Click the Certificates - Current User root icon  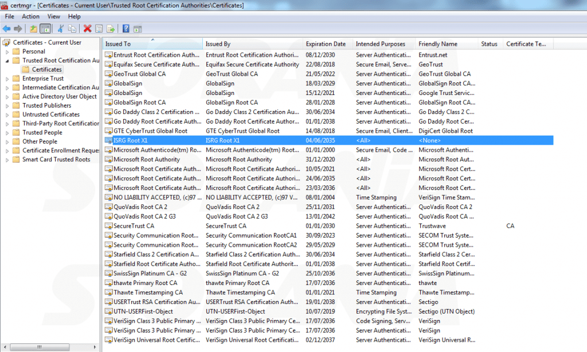click(x=6, y=42)
